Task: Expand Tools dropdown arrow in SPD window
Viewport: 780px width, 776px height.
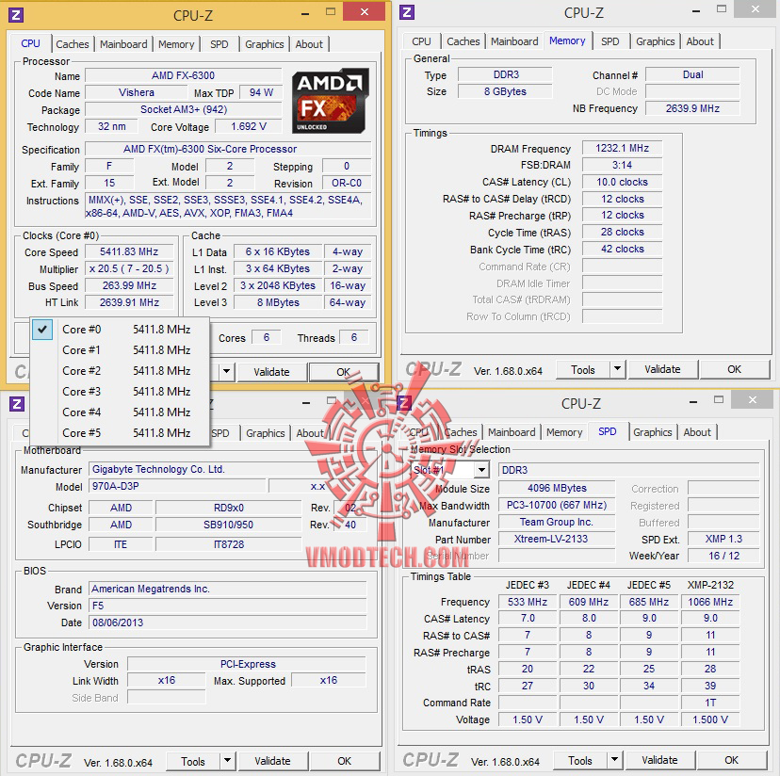Action: (614, 760)
